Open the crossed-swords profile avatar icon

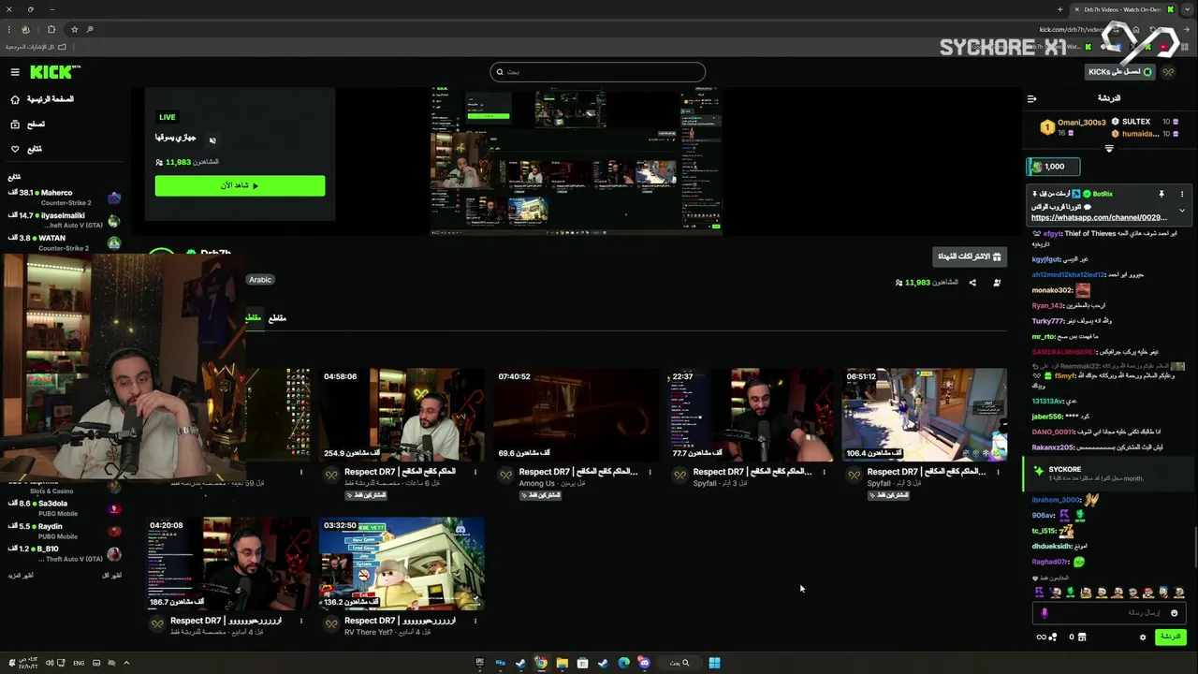click(x=1168, y=72)
